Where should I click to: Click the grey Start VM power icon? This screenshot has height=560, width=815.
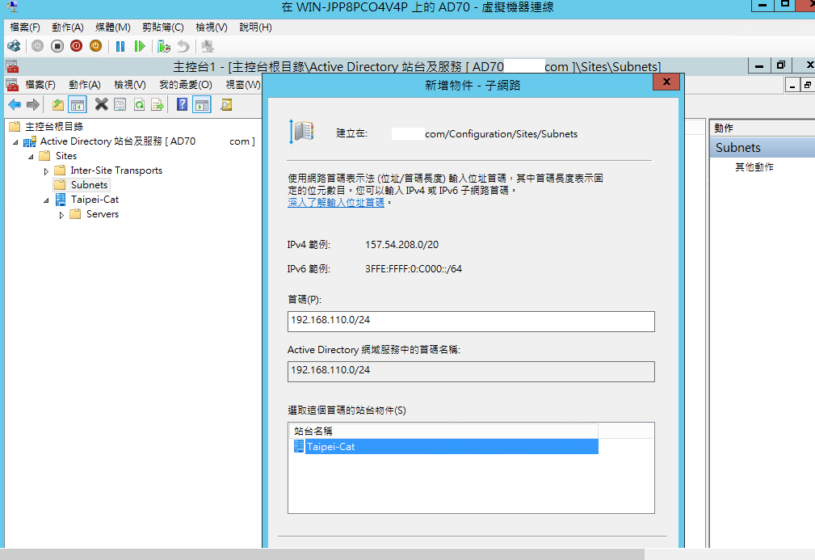pos(37,46)
